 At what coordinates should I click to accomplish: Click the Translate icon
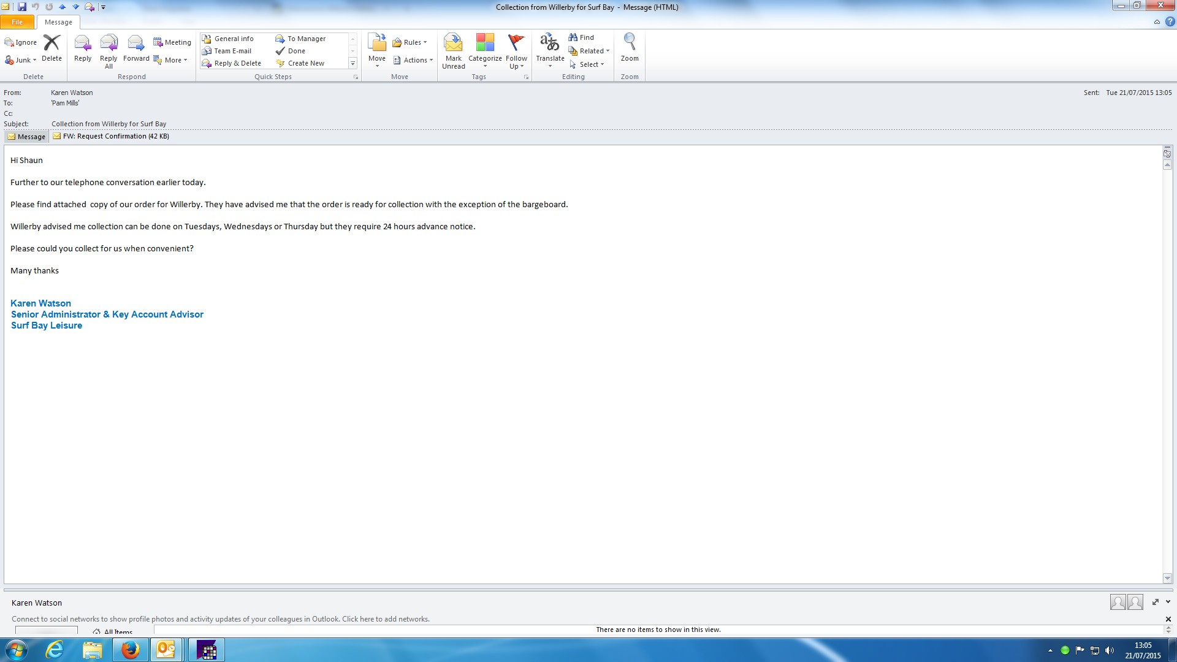550,44
